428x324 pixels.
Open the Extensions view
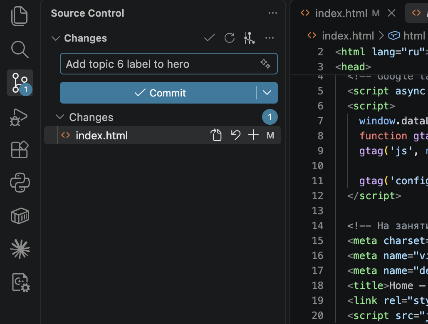click(20, 150)
